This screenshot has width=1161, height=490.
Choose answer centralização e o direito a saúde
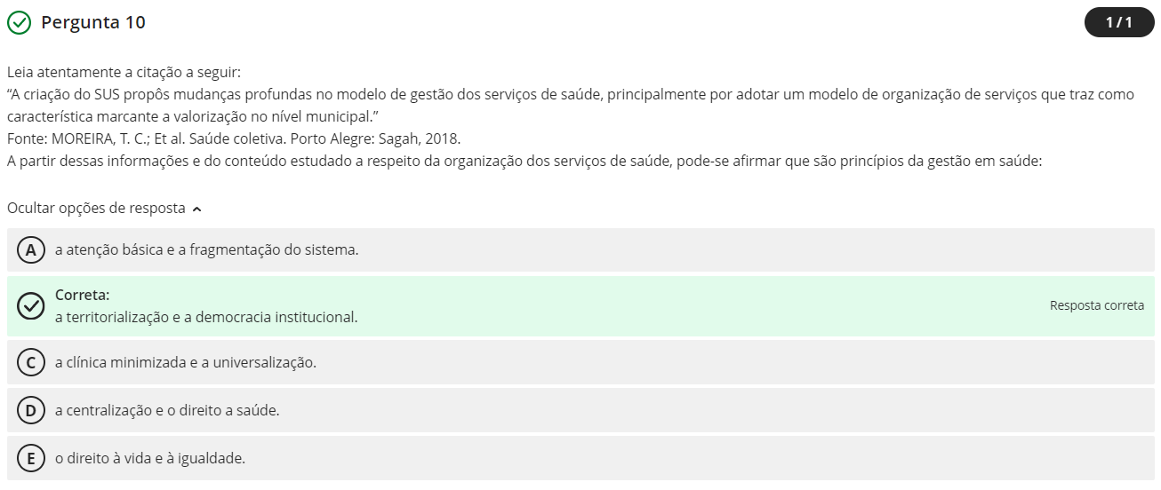pos(167,410)
